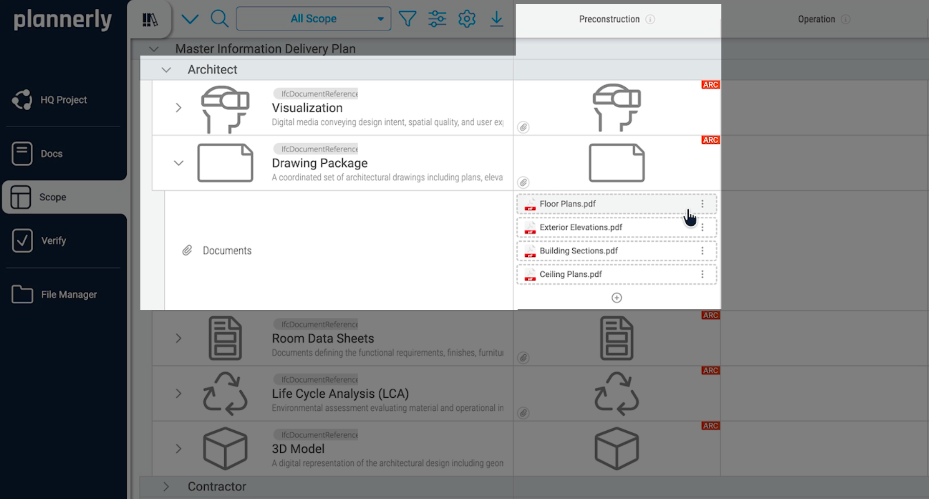The image size is (929, 499).
Task: Open HQ Project in the sidebar
Action: pos(49,100)
